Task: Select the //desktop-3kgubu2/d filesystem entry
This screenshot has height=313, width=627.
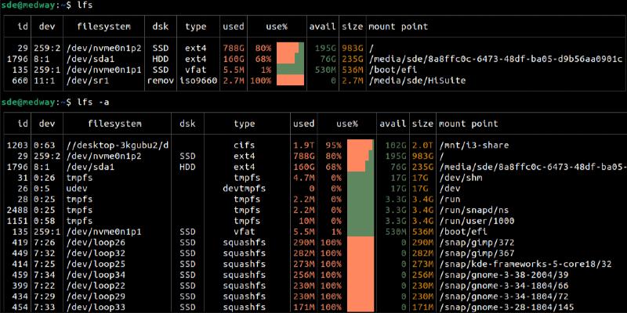Action: [117, 145]
